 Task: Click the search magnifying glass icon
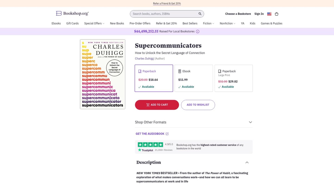[x=200, y=13]
